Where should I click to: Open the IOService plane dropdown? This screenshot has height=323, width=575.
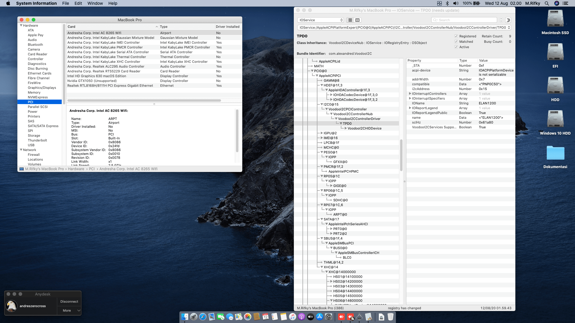tap(320, 20)
